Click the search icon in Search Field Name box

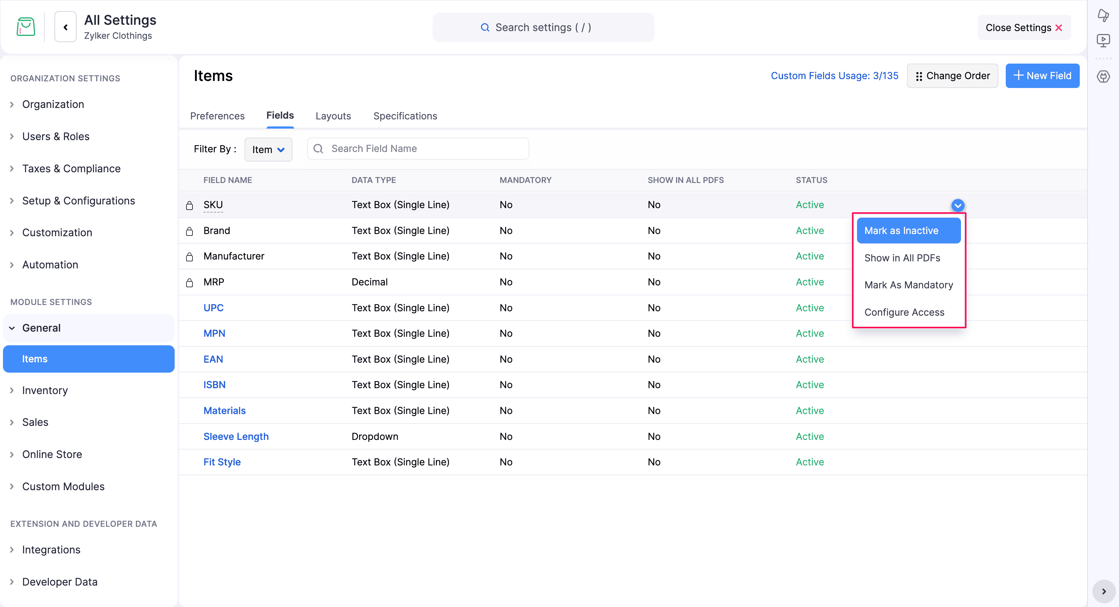[318, 149]
